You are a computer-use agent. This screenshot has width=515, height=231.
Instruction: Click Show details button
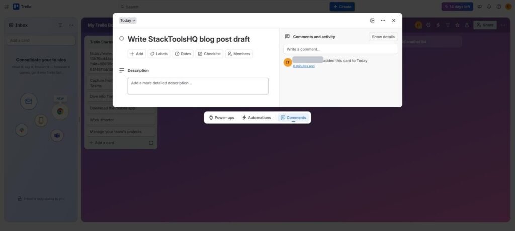(383, 37)
